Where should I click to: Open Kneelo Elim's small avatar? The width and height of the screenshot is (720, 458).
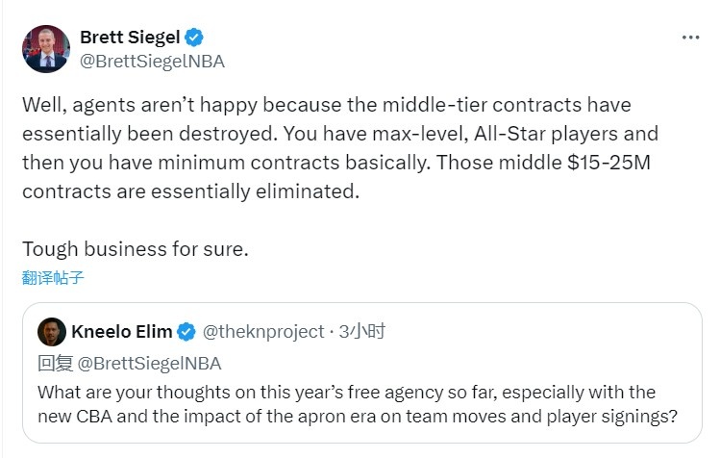(52, 332)
